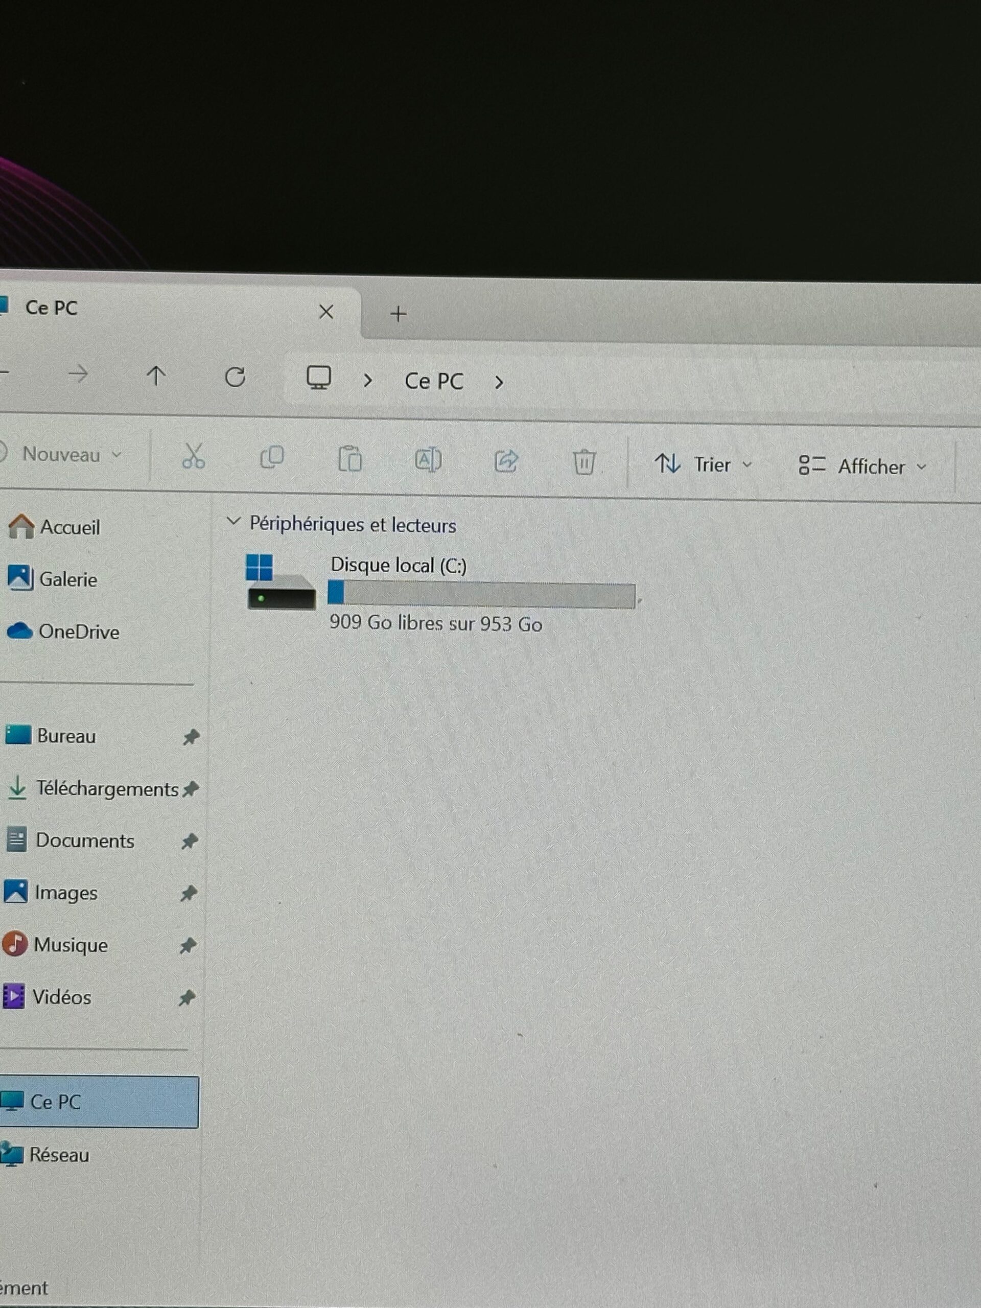Click the Delete trash icon

[584, 462]
